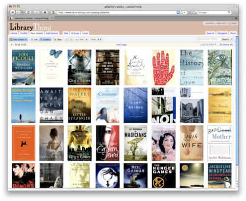Close the 'abiachly's books' browser tab

click(52, 18)
